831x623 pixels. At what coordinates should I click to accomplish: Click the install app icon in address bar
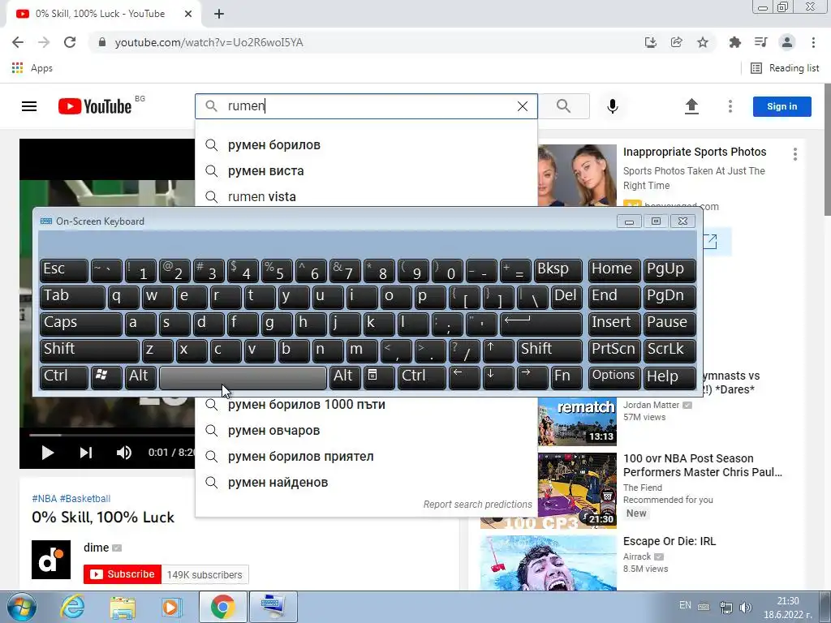(651, 42)
